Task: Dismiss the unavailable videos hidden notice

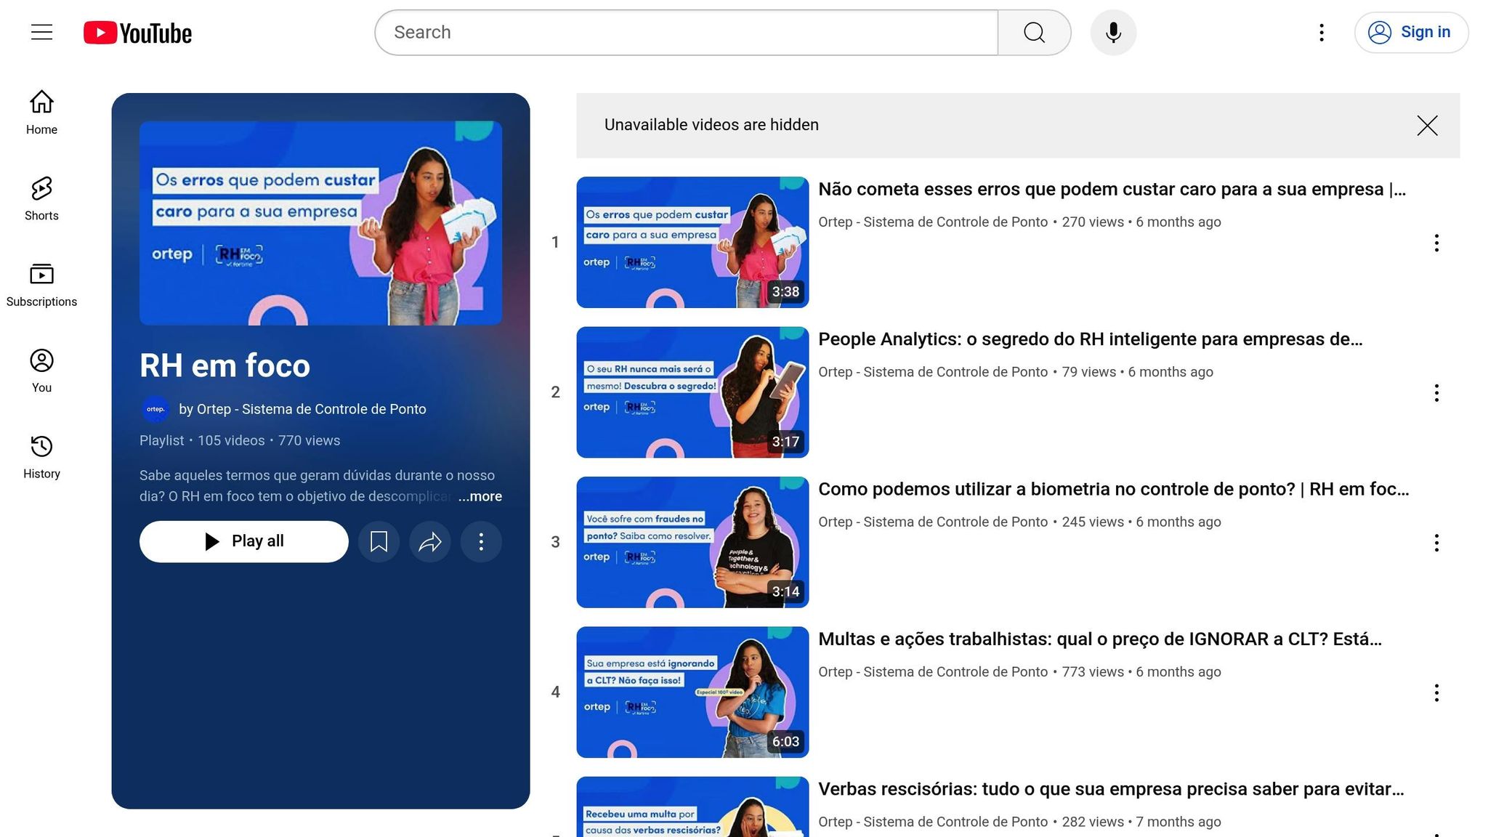Action: pos(1427,126)
